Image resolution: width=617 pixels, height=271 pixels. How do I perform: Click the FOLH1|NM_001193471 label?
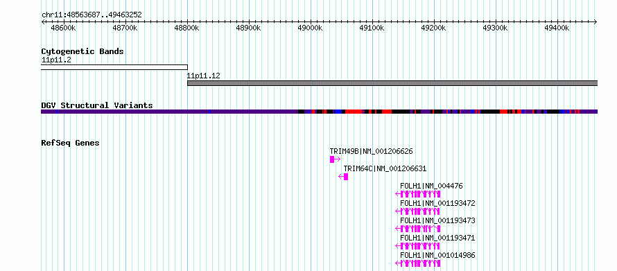(437, 238)
